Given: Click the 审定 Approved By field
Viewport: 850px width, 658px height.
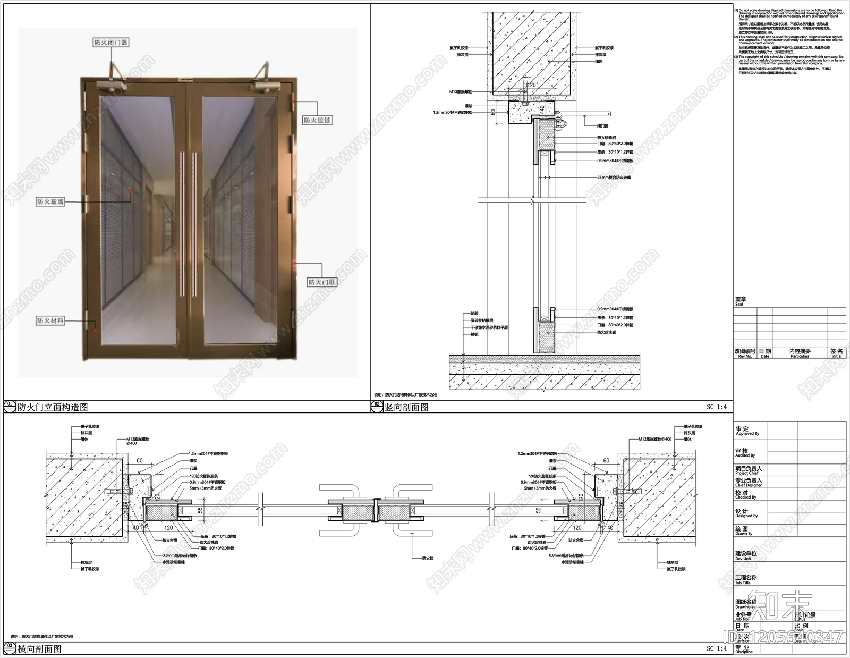Looking at the screenshot, I should pos(789,431).
